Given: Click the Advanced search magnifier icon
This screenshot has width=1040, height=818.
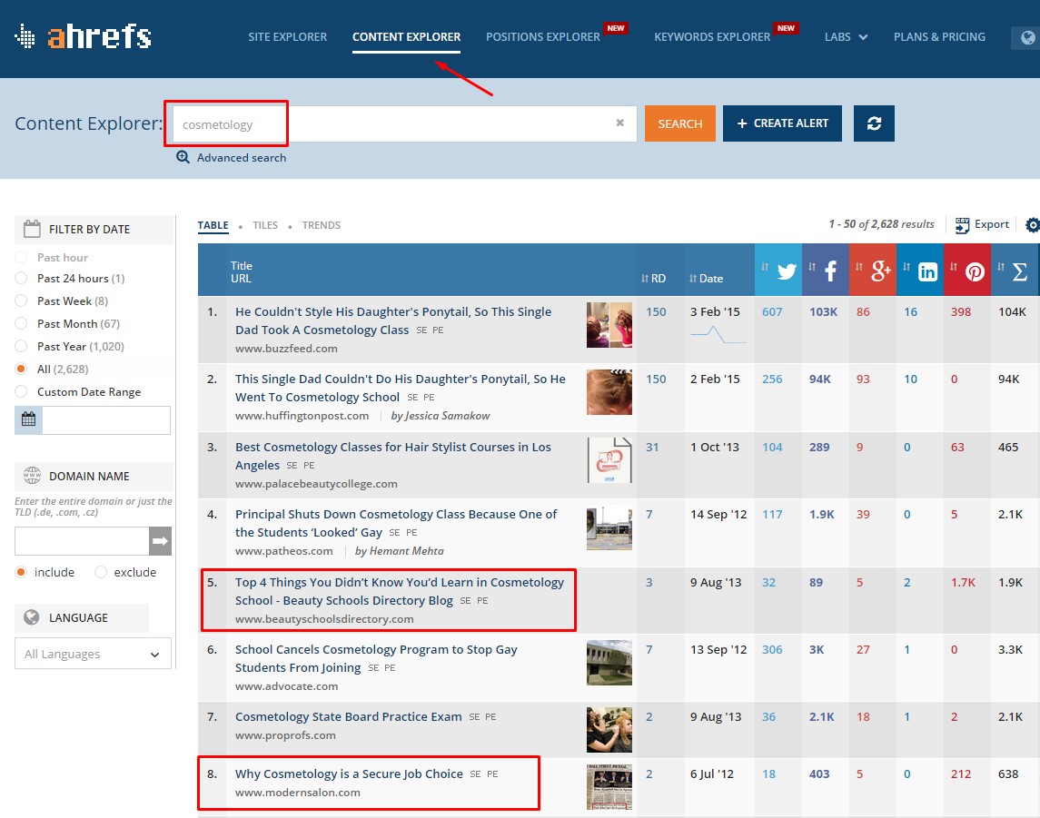Looking at the screenshot, I should pyautogui.click(x=183, y=157).
